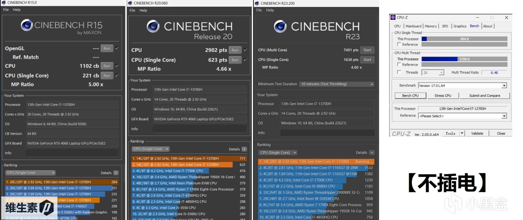Viewport: 523px width, 220px height.
Task: Open the Help menu in Cinebench R15
Action: click(17, 10)
